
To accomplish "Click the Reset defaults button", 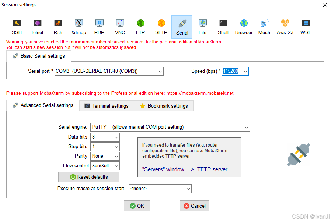I will [89, 177].
